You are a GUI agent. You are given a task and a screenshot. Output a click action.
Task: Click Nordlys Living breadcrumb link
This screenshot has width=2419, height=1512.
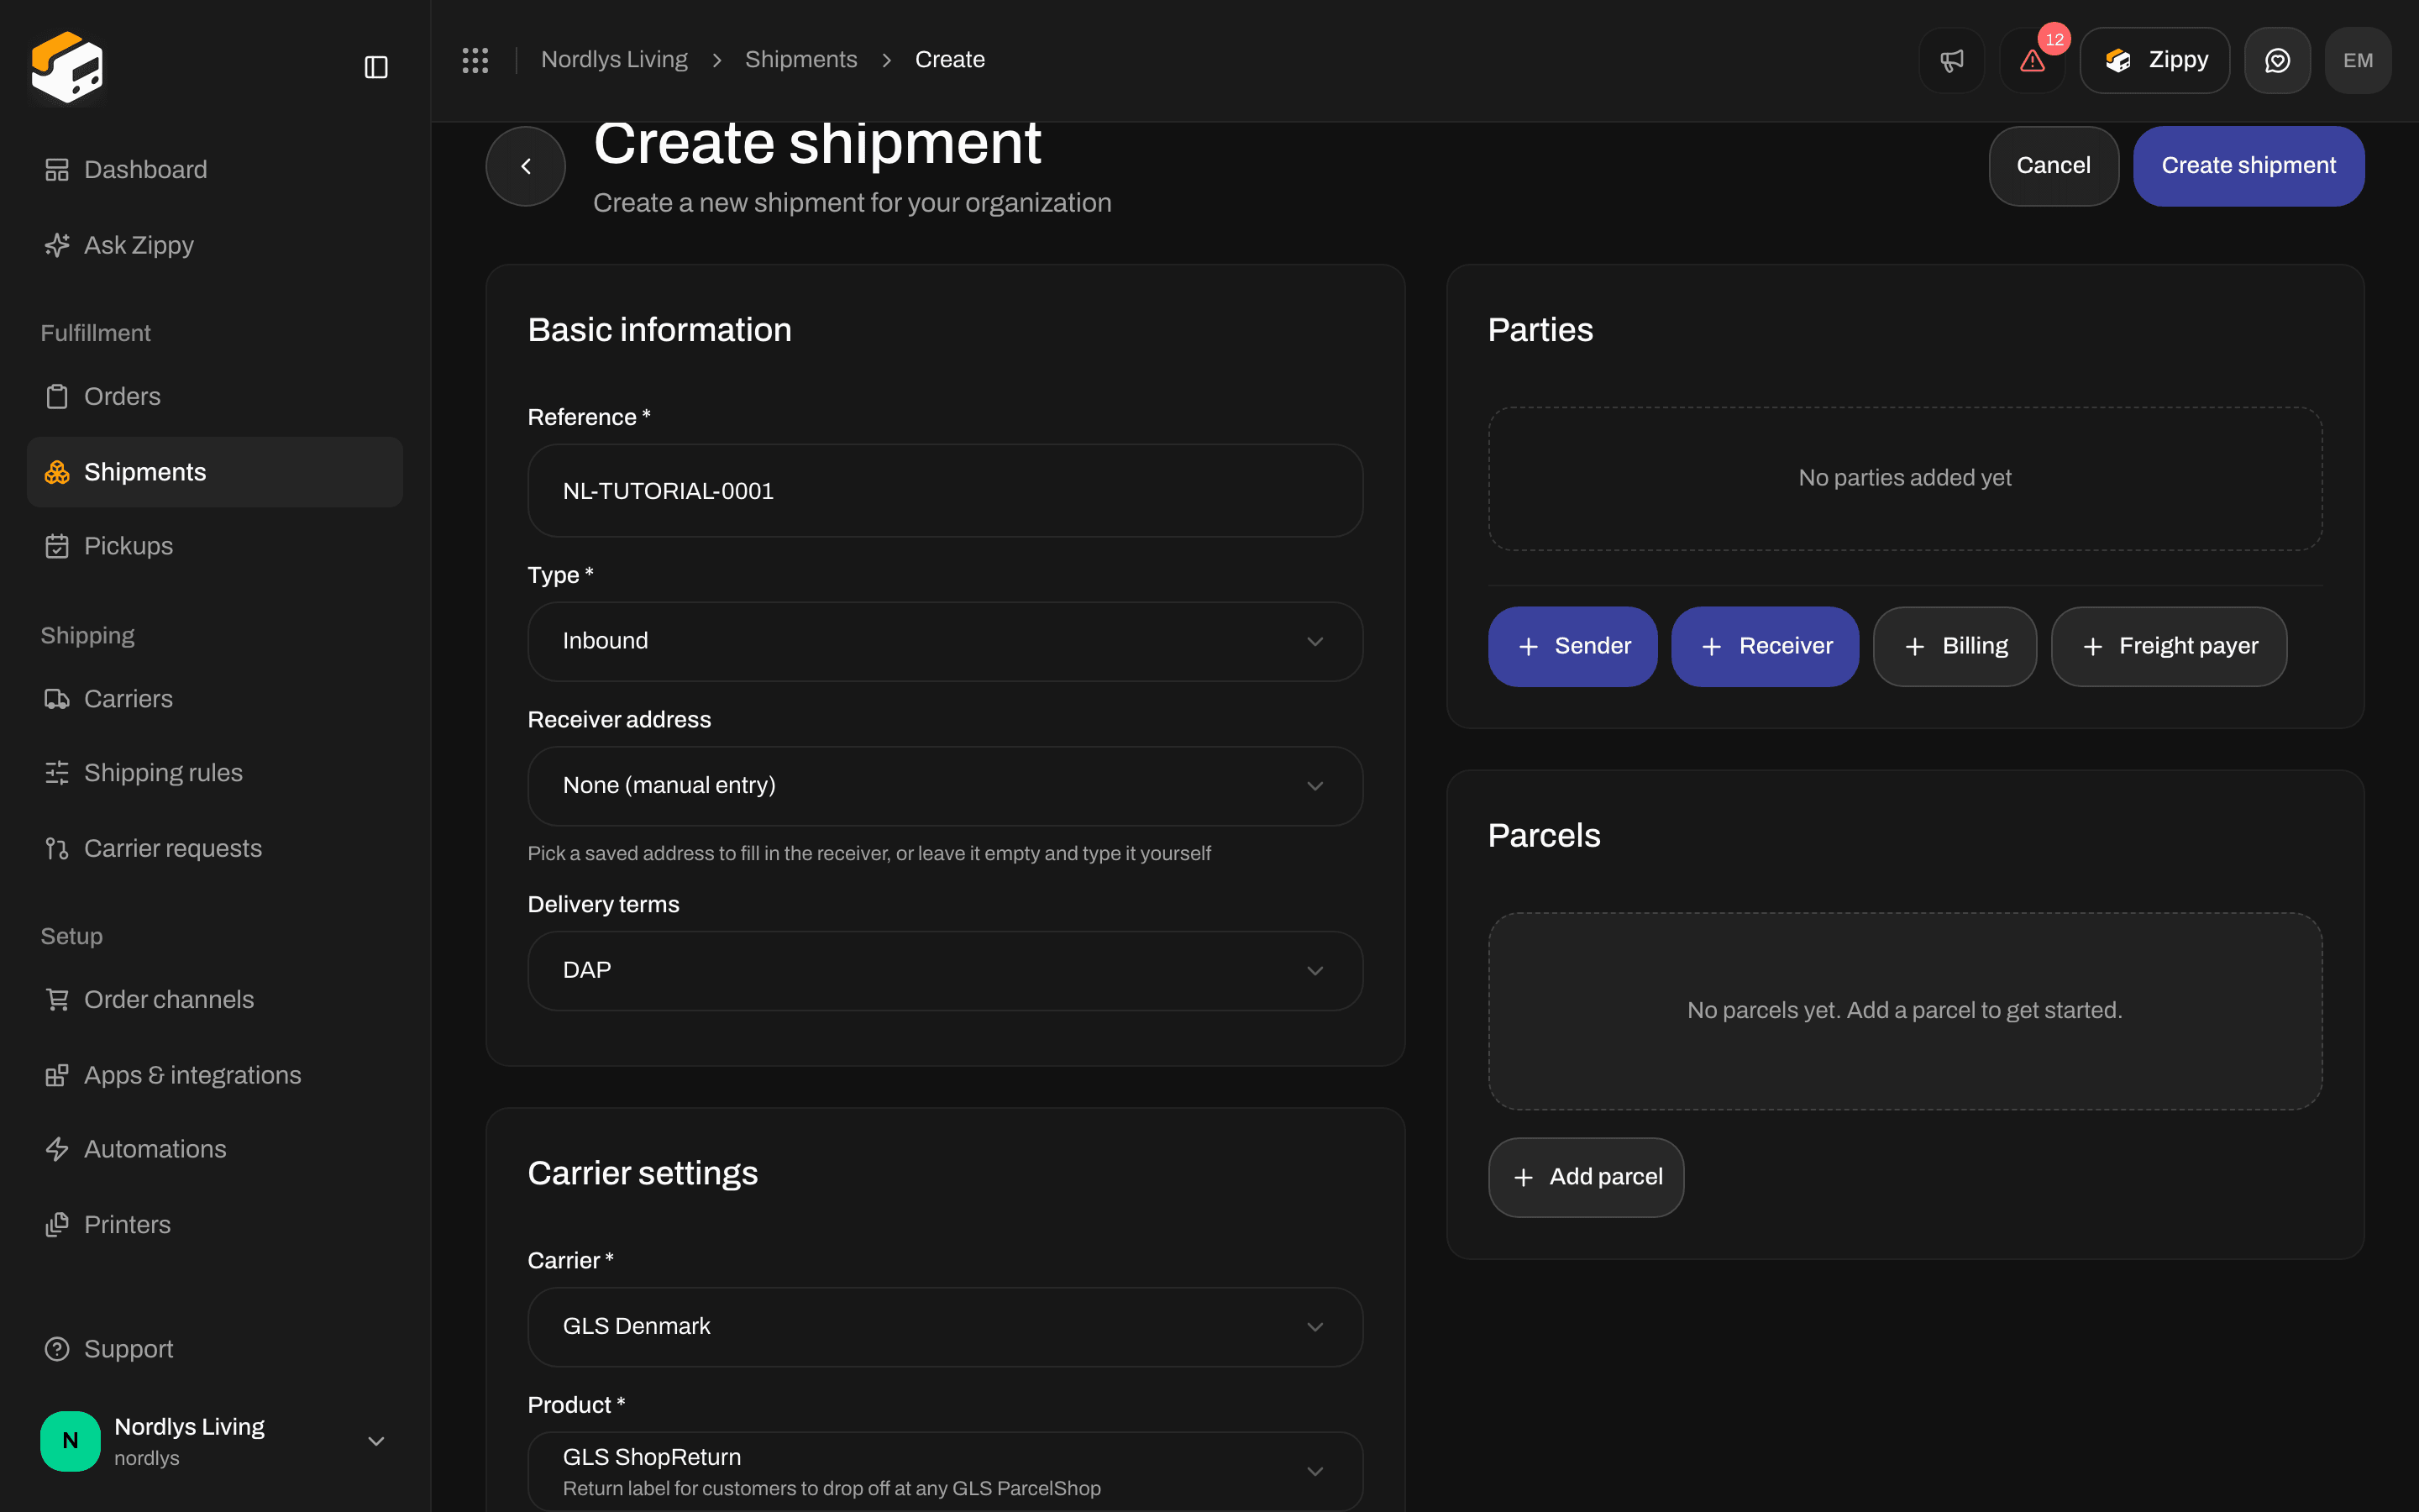(614, 60)
